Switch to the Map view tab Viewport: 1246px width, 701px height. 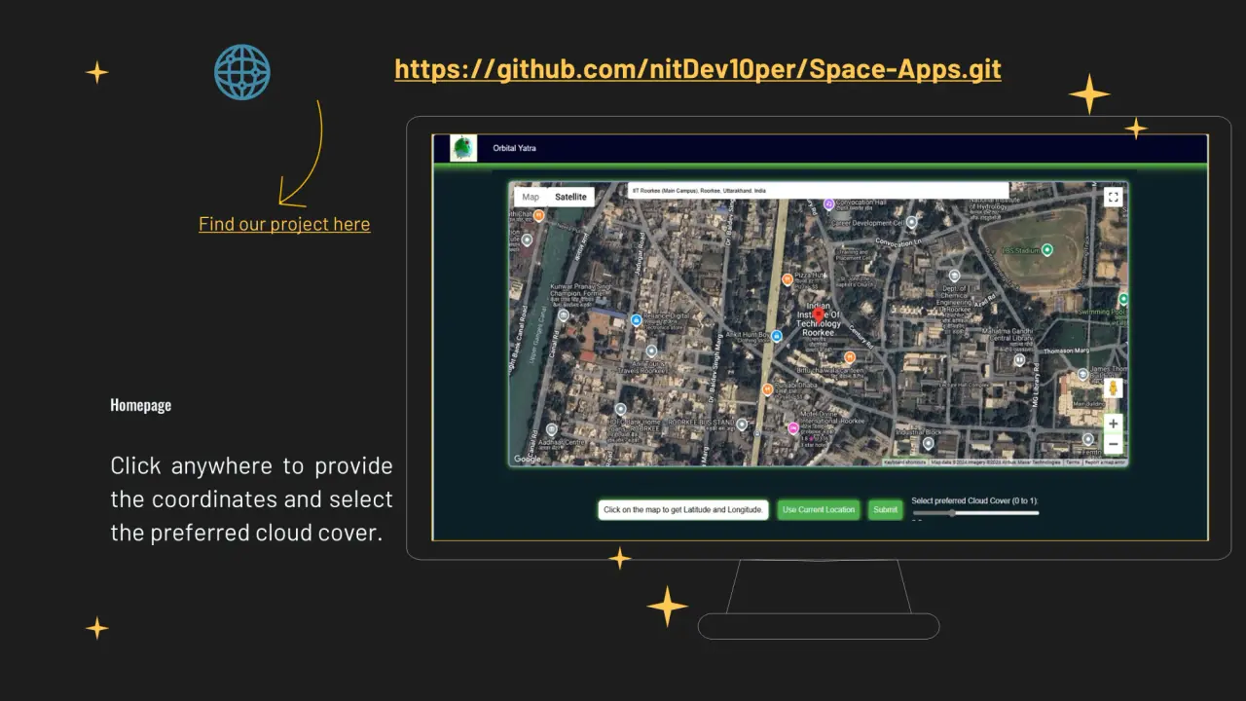coord(531,197)
